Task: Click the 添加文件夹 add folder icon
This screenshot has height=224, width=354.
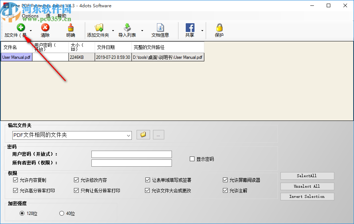Action: click(x=99, y=27)
